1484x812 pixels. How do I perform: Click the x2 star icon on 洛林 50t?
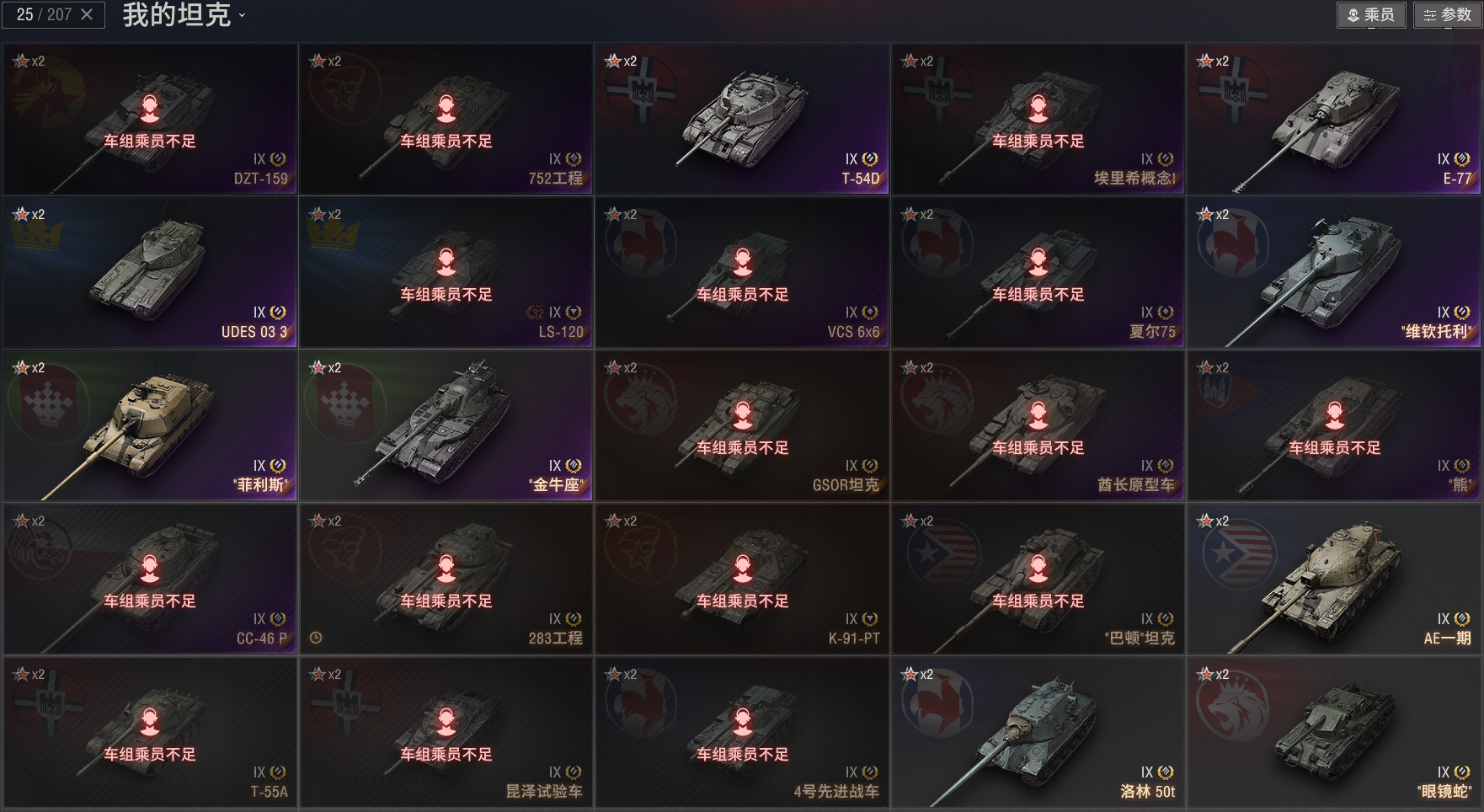pyautogui.click(x=918, y=674)
